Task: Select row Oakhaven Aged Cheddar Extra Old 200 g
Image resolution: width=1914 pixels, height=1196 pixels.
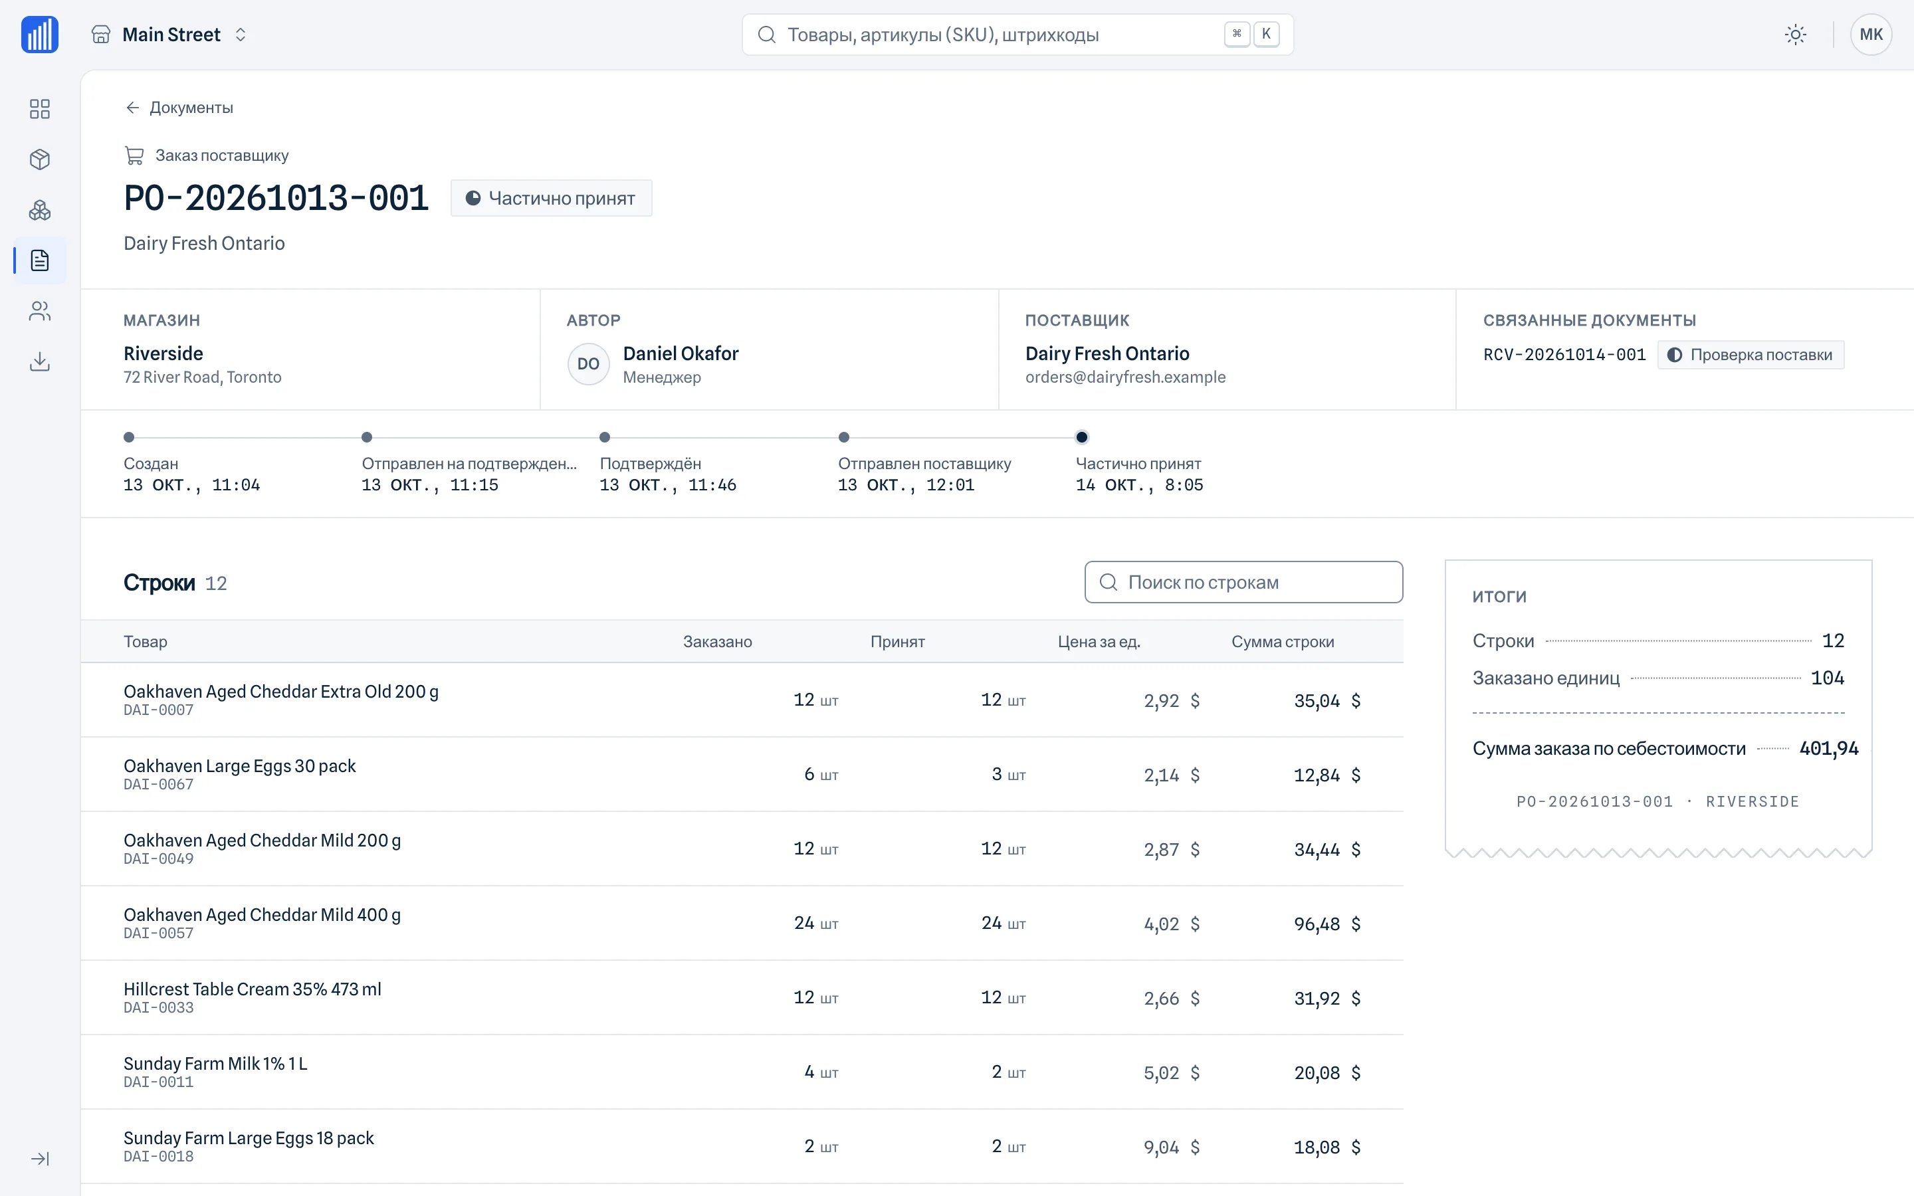Action: [x=742, y=700]
